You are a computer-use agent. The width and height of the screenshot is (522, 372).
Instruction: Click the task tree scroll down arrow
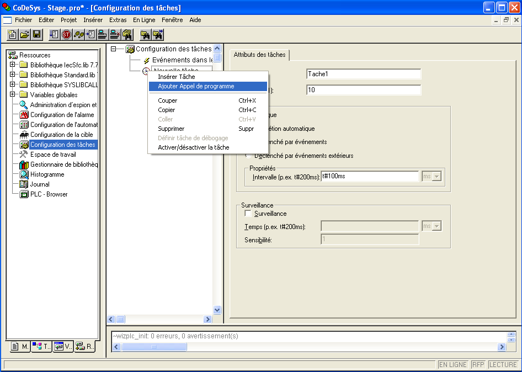click(x=217, y=310)
